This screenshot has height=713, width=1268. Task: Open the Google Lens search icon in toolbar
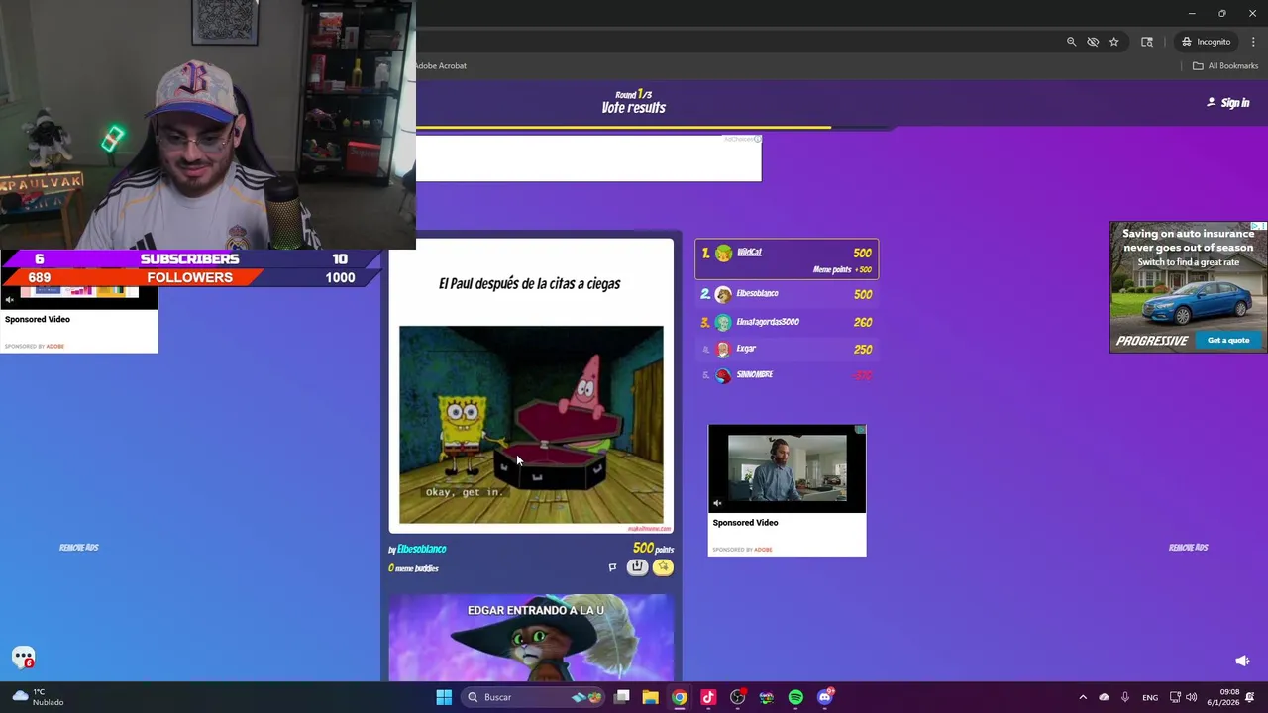1147,42
